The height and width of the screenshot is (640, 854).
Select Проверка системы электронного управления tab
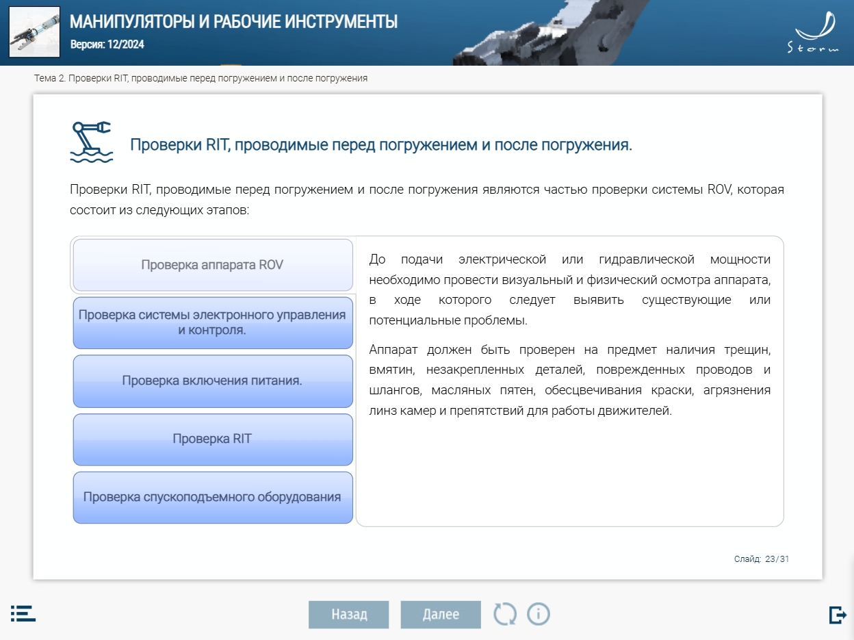click(x=213, y=323)
